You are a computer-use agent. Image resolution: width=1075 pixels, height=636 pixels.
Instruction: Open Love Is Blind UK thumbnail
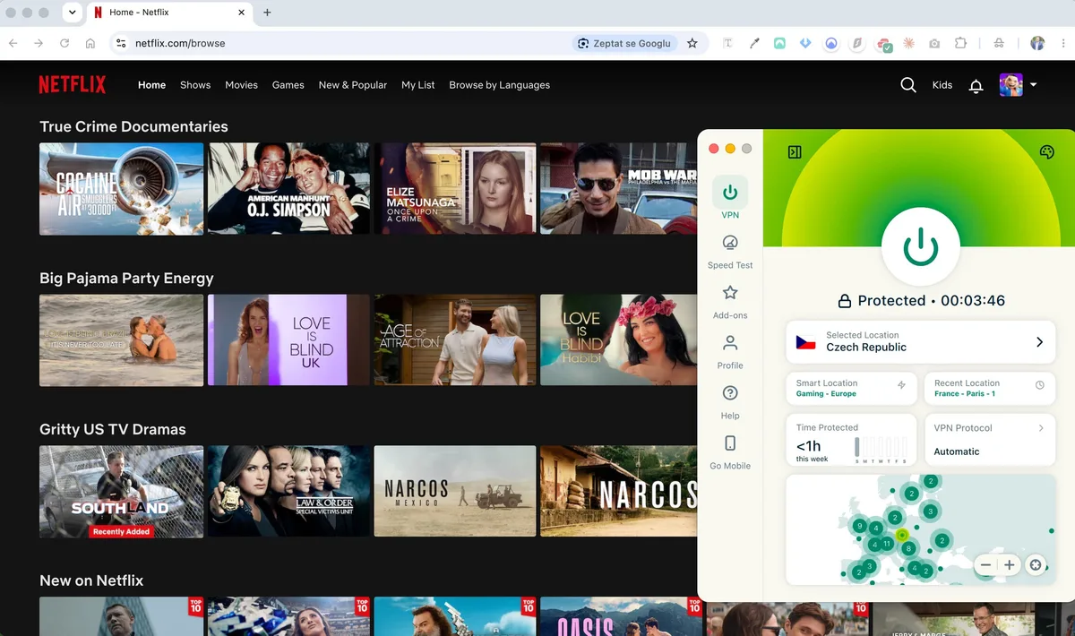(x=288, y=340)
